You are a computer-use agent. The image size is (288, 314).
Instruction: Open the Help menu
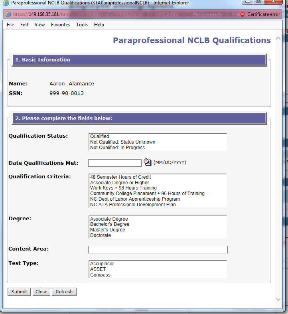pos(99,25)
